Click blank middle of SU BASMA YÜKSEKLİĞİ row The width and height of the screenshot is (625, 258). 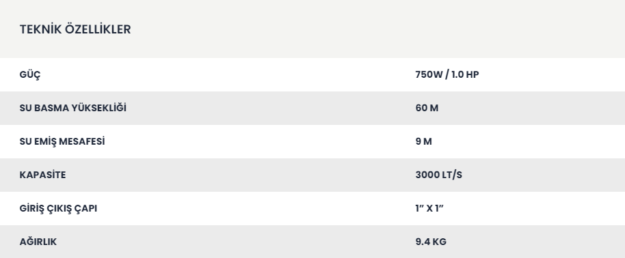pyautogui.click(x=271, y=108)
